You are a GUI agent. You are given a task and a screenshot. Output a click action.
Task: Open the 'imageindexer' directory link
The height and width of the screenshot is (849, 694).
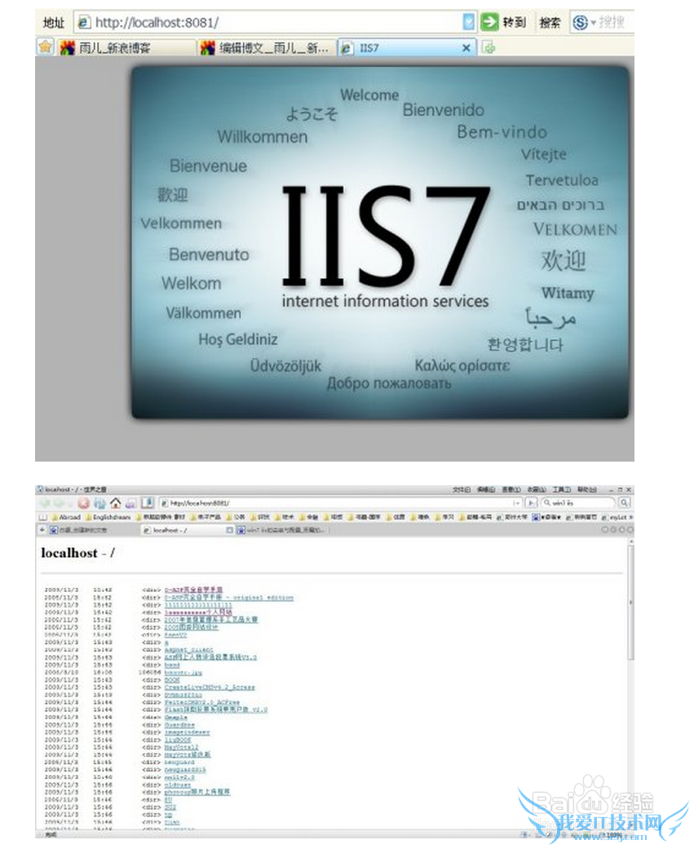(x=187, y=732)
